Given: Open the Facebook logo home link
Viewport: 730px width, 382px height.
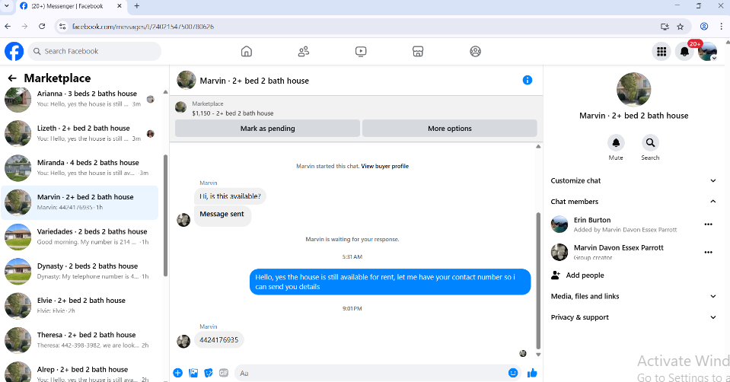Looking at the screenshot, I should click(14, 51).
